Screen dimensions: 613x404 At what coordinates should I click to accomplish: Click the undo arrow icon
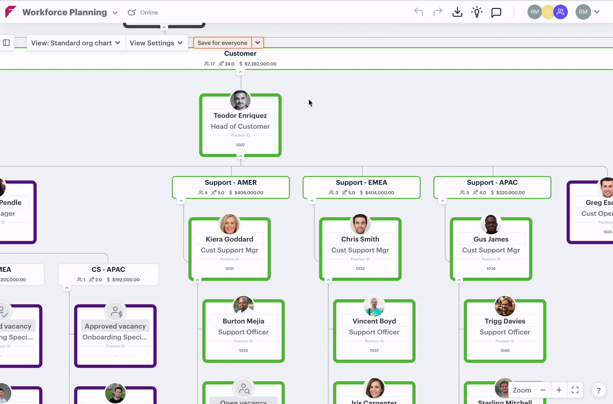point(419,12)
